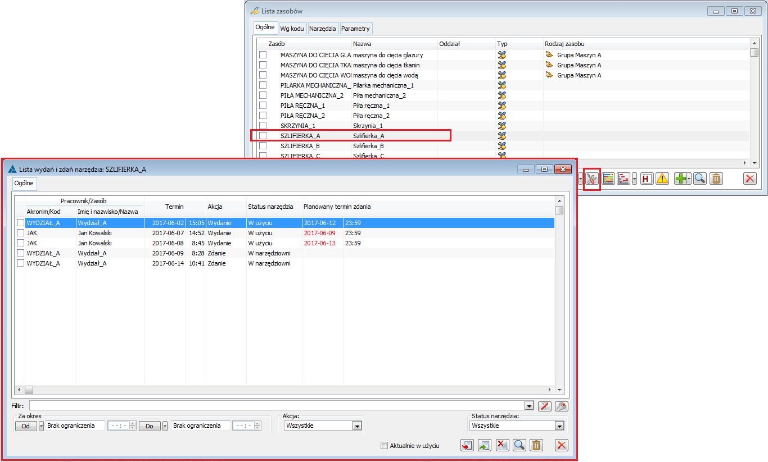Open the Akcja dropdown list
The height and width of the screenshot is (462, 768).
point(356,426)
